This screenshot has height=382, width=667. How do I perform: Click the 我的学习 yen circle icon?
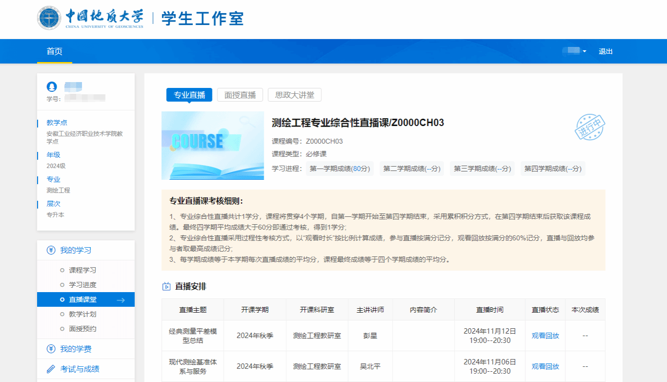click(x=51, y=251)
